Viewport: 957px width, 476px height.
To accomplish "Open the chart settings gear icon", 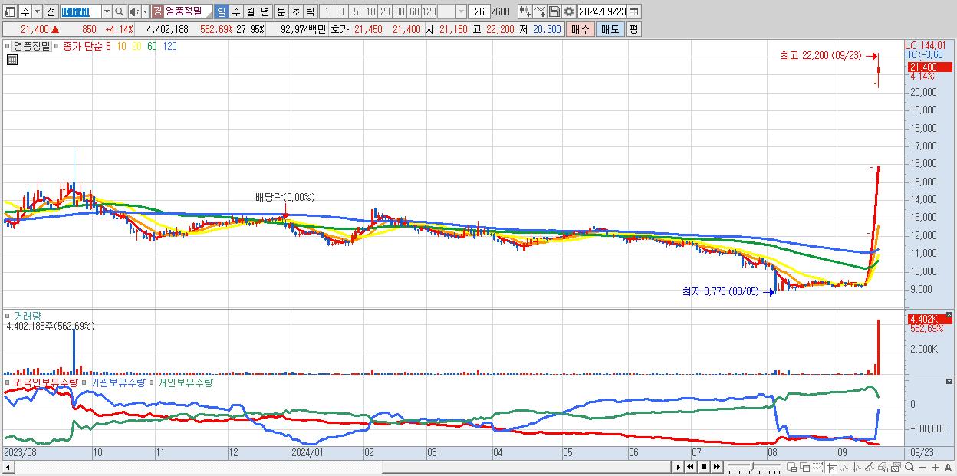I will (568, 11).
